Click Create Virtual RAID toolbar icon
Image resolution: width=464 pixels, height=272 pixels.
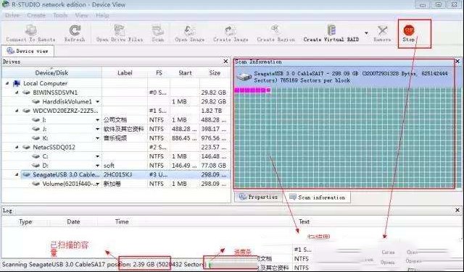331,33
